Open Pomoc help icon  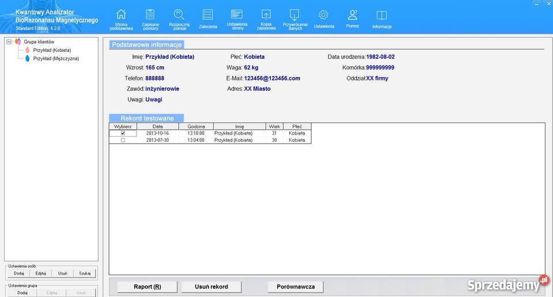coord(353,14)
